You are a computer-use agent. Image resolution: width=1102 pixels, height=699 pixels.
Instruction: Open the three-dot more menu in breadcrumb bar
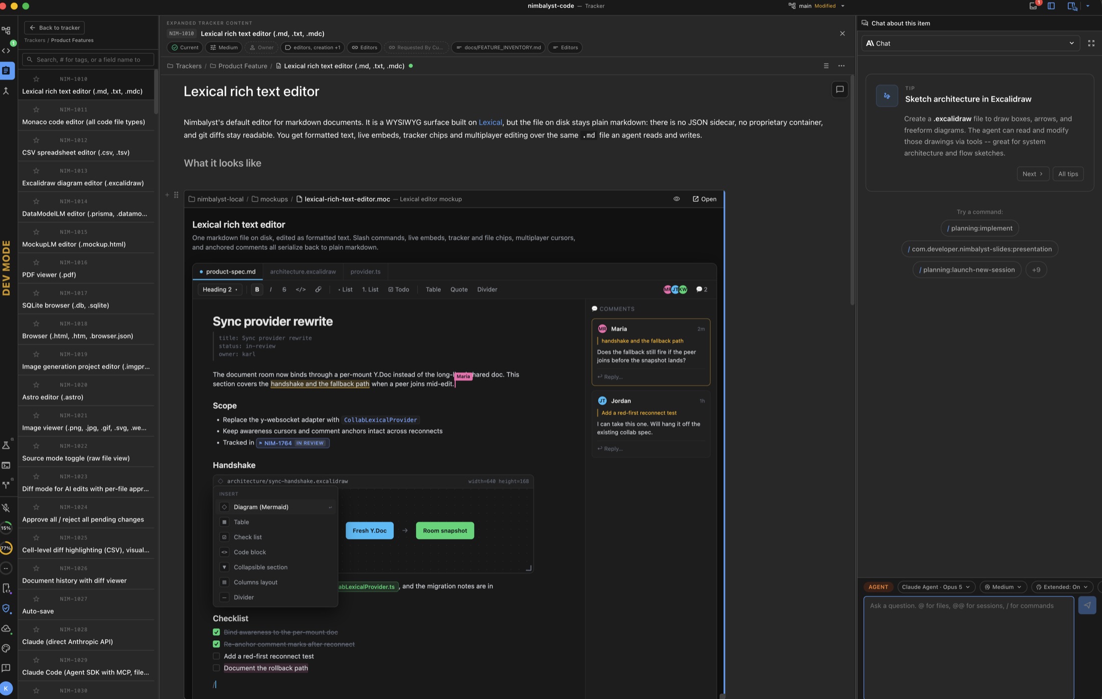click(x=841, y=66)
